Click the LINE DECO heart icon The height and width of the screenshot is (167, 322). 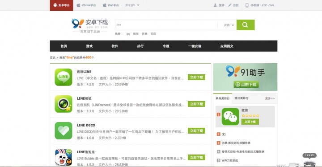coord(64,130)
